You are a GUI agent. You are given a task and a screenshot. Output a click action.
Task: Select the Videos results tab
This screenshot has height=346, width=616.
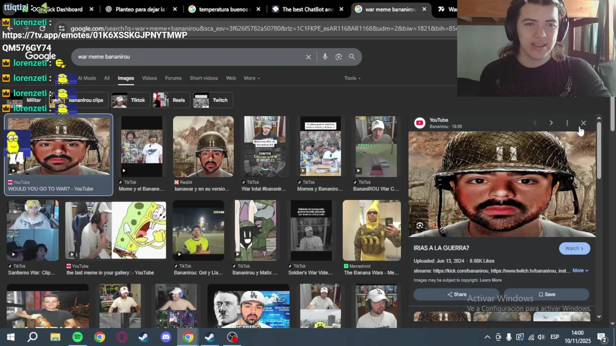tap(149, 78)
